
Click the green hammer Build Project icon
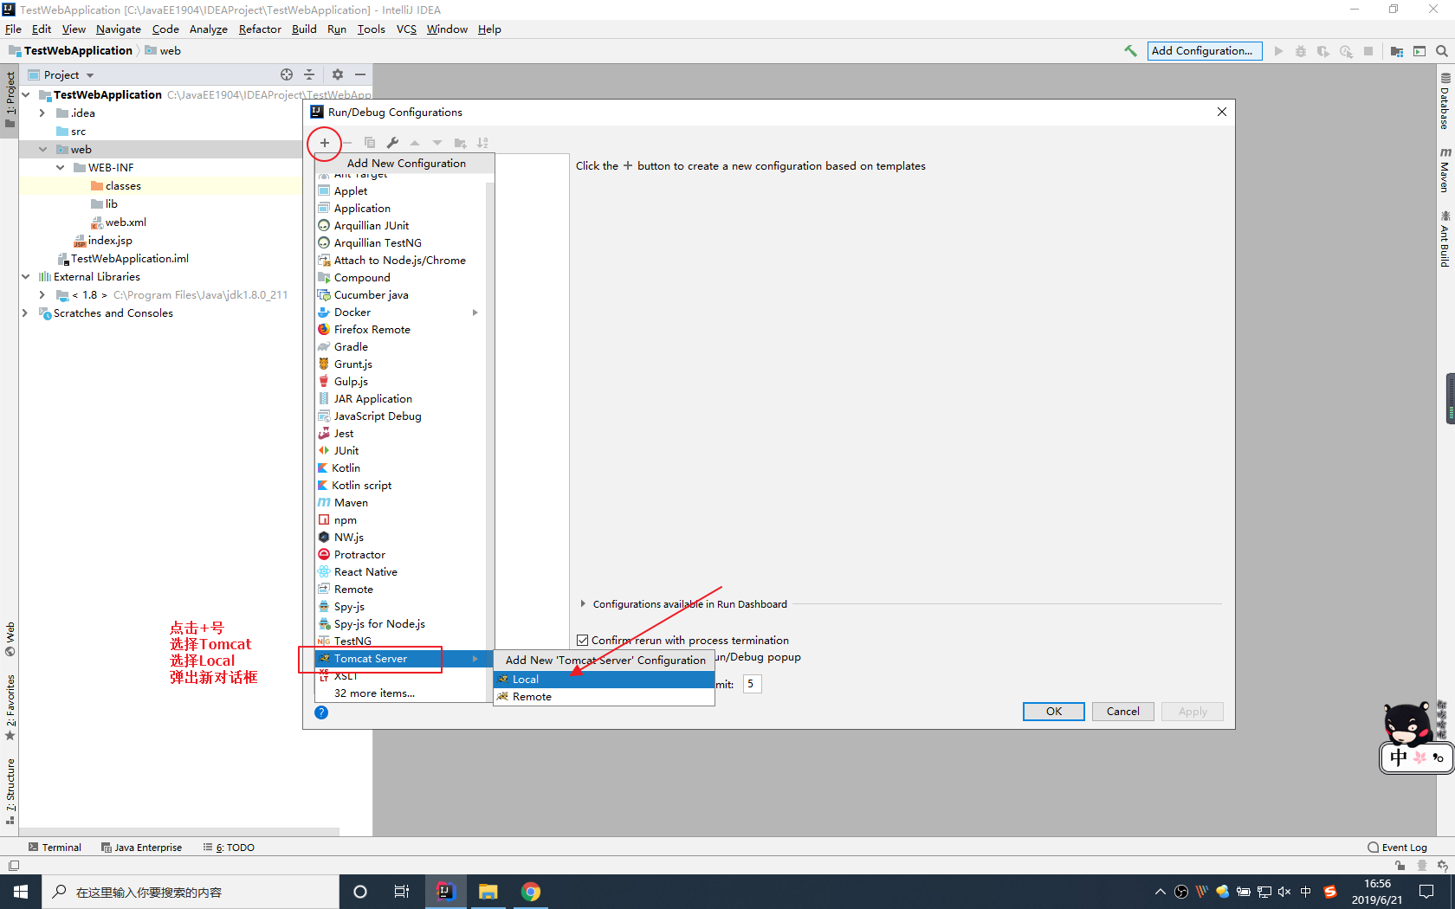(1130, 51)
